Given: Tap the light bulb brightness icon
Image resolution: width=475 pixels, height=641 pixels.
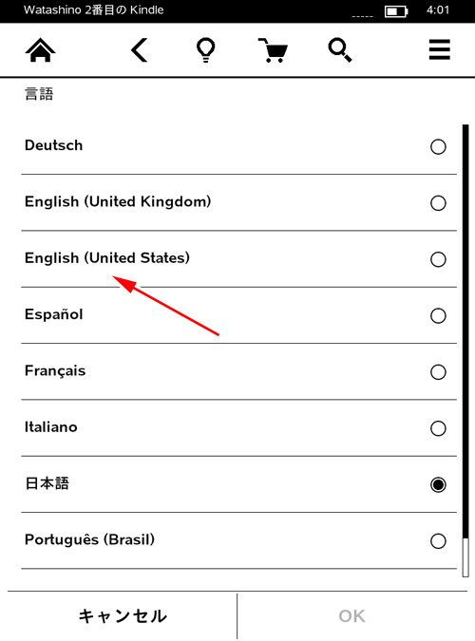Looking at the screenshot, I should (x=205, y=50).
